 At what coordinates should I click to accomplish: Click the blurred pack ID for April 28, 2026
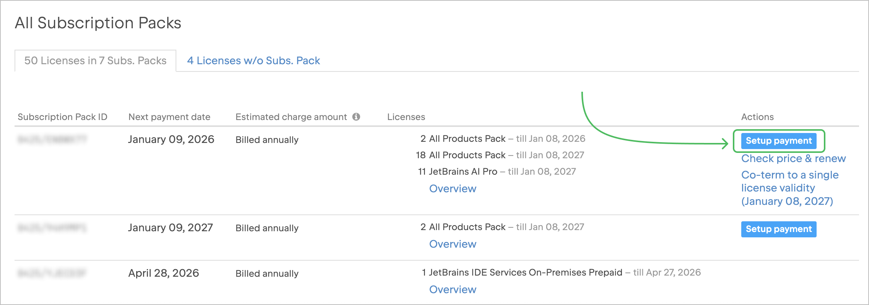click(x=52, y=273)
